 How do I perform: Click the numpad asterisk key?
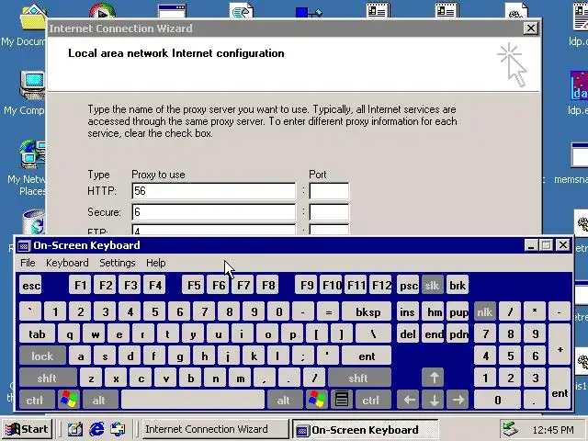click(x=535, y=311)
